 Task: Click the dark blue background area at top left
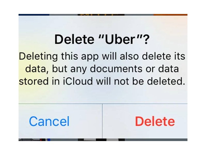34,15
